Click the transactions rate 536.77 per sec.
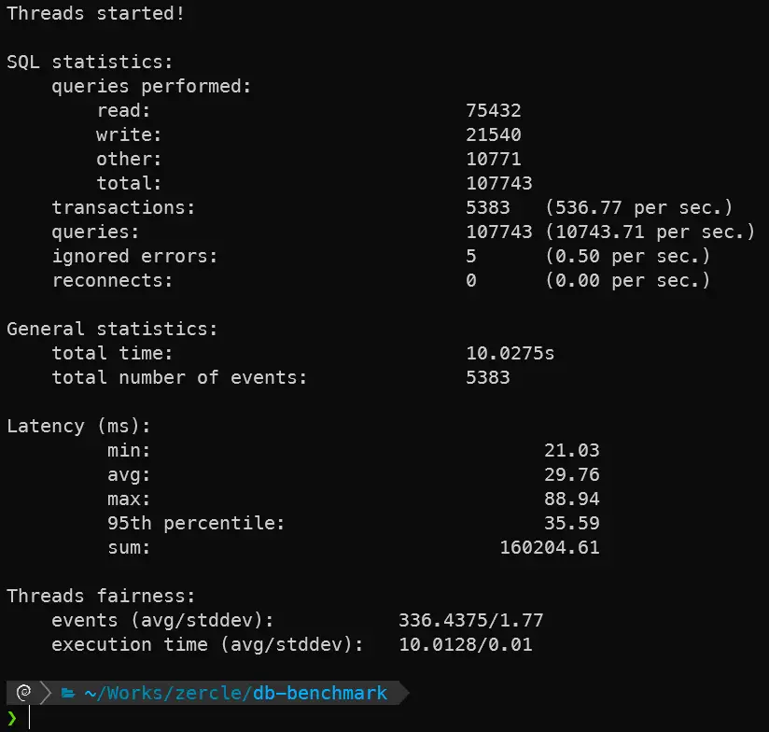769x732 pixels. (639, 208)
